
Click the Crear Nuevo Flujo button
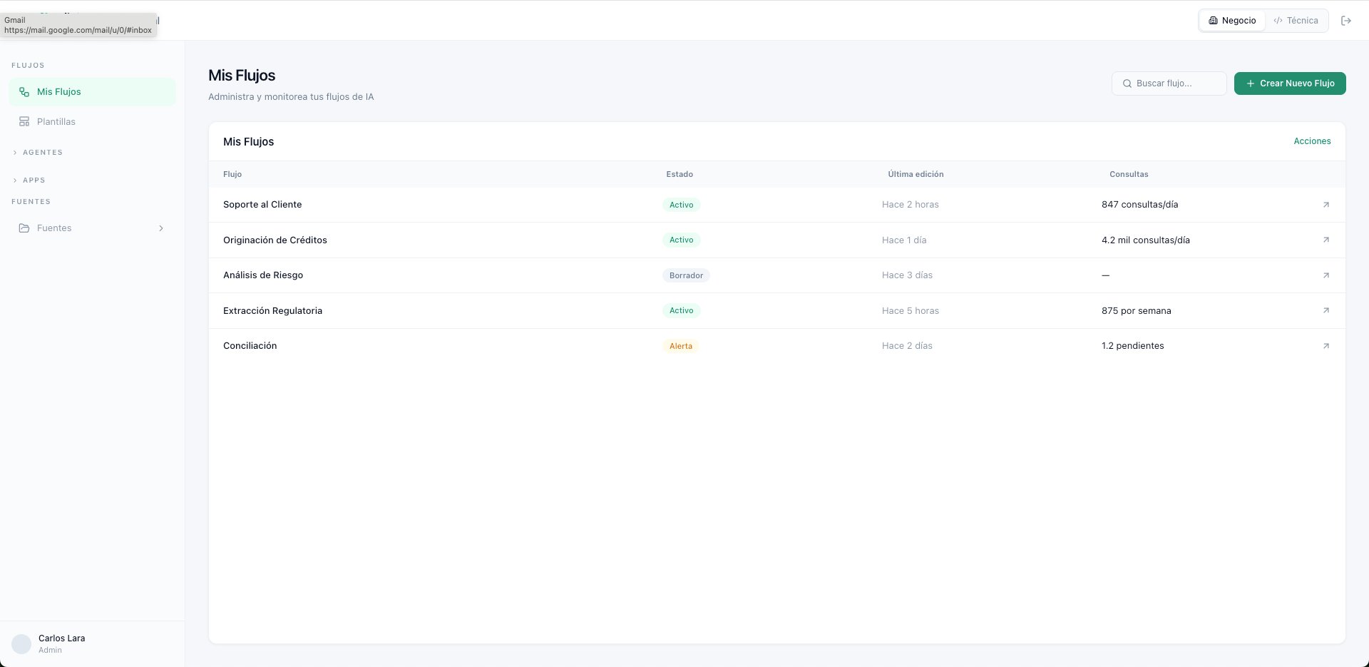point(1289,83)
